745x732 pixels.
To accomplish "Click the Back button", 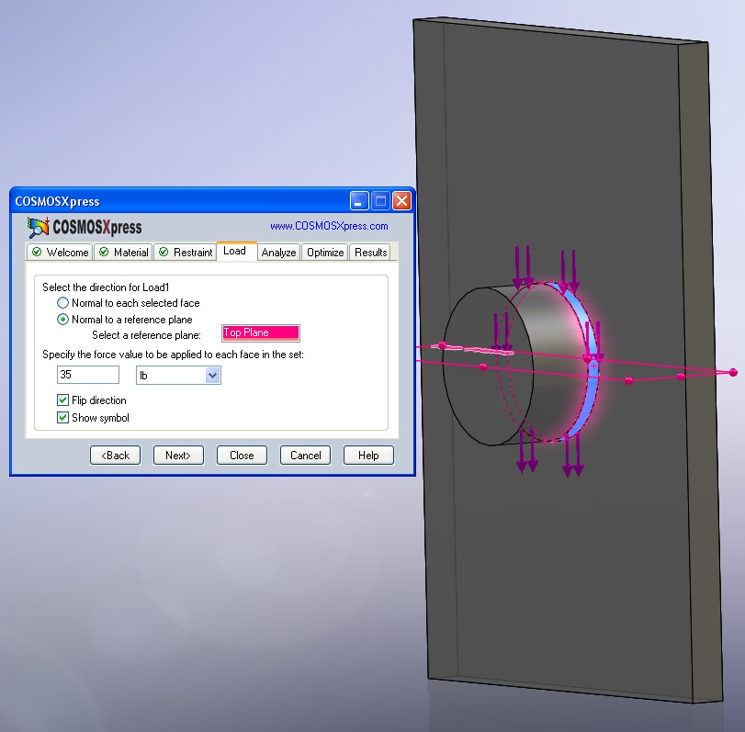I will (x=116, y=455).
